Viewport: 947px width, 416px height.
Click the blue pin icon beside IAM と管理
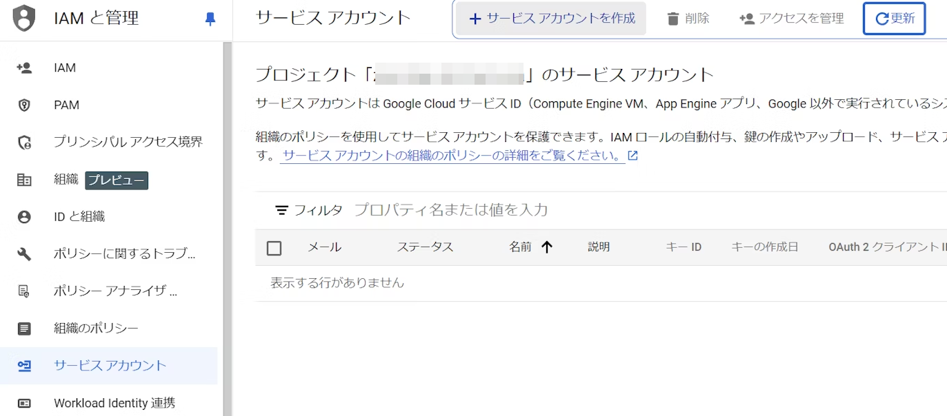tap(210, 19)
